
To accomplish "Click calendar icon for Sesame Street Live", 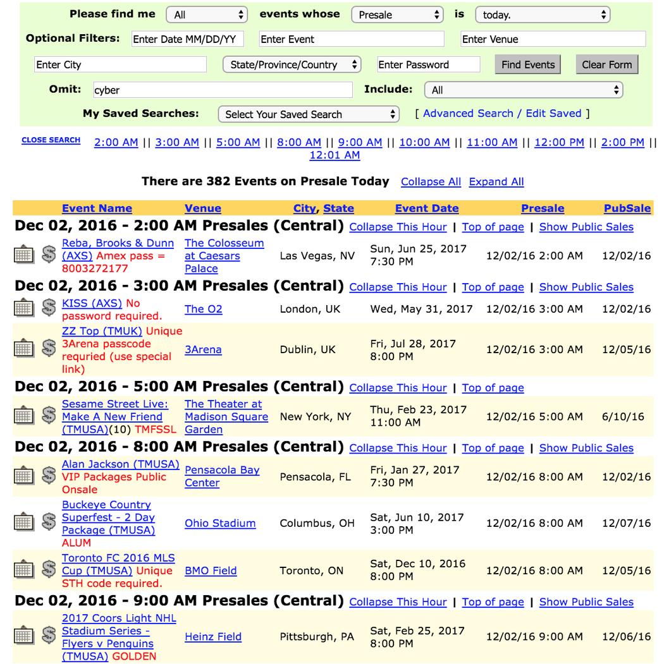I will pyautogui.click(x=24, y=415).
